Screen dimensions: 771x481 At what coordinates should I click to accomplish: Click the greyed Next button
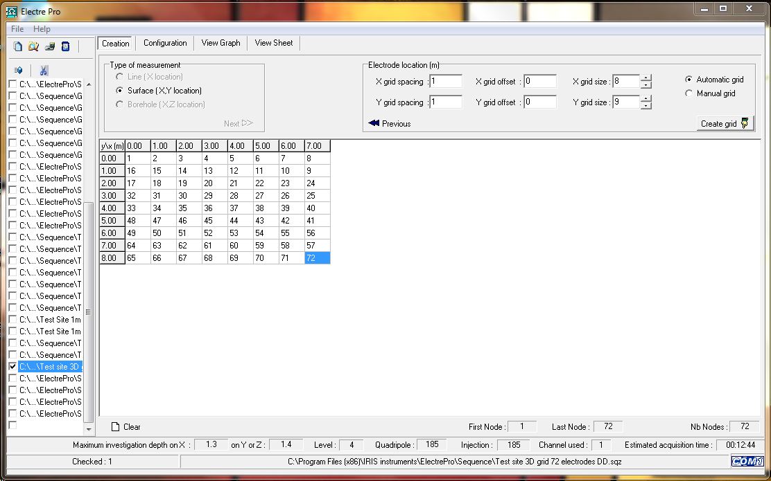point(239,124)
